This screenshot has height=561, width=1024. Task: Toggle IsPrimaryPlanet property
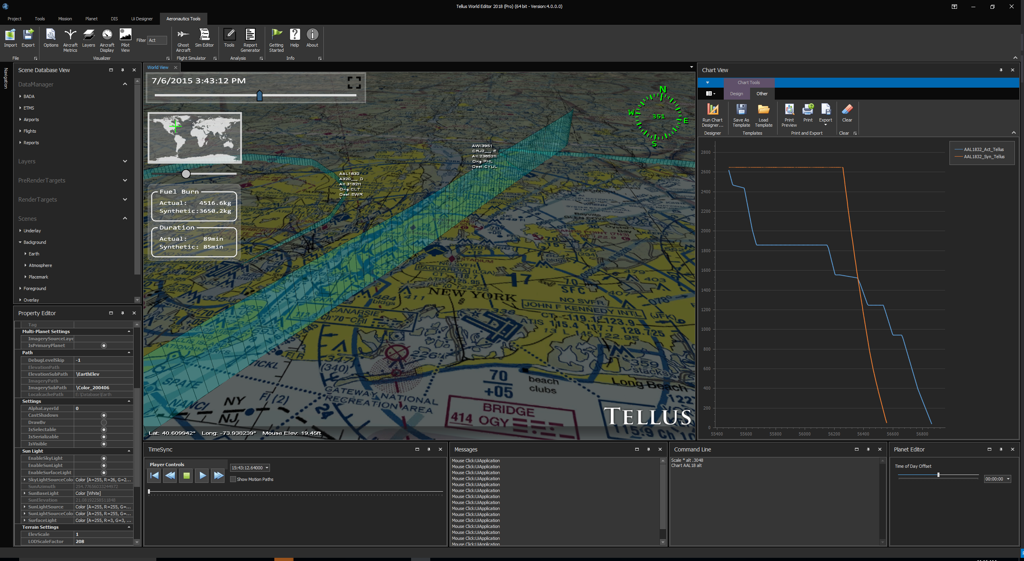(104, 345)
